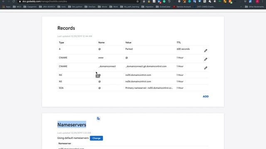Click the blue shield extension icon
The height and width of the screenshot is (149, 266).
click(x=199, y=1)
